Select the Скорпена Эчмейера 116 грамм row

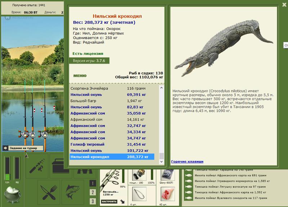pos(112,88)
